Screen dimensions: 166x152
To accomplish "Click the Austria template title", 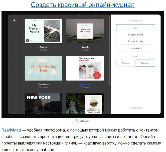I will pyautogui.click(x=43, y=47).
